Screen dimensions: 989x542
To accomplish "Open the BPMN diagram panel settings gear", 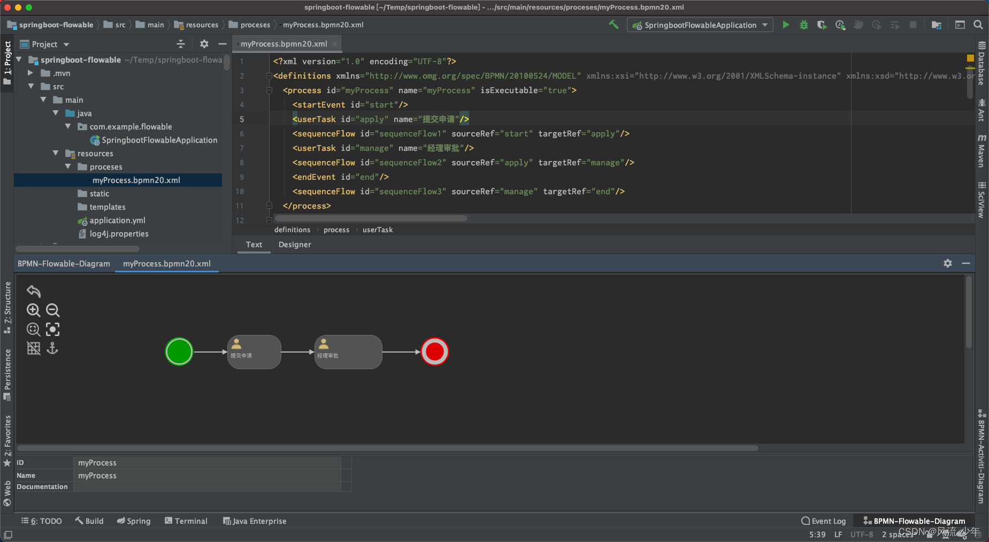I will click(x=948, y=263).
